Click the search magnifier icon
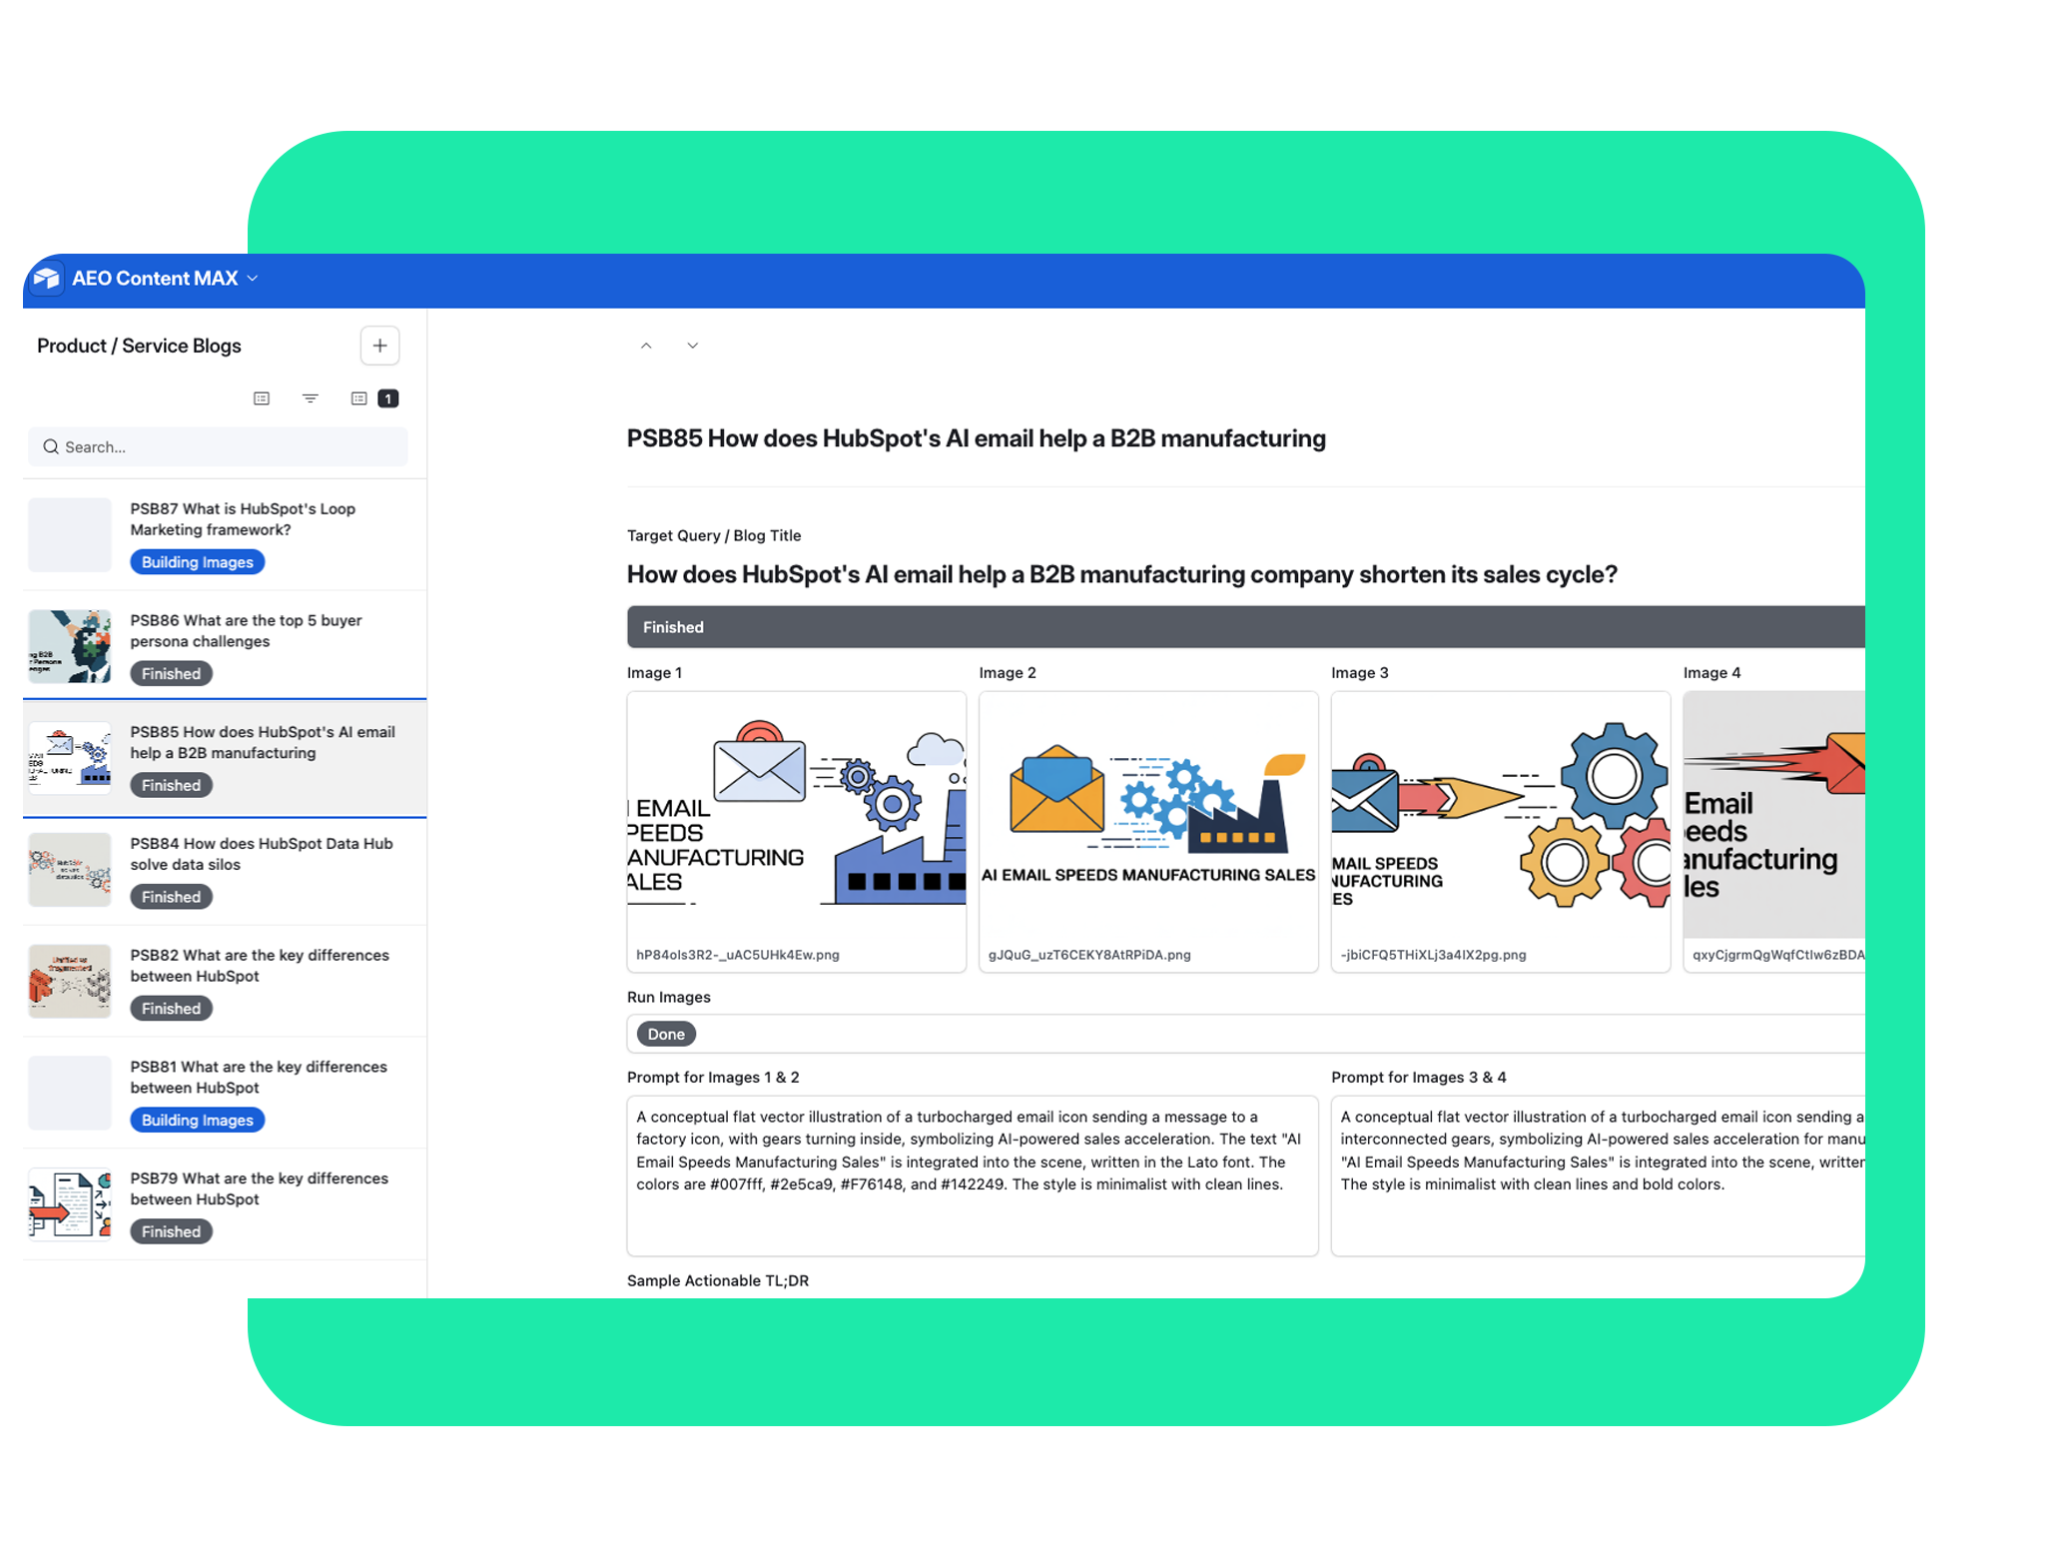Viewport: 2058px width, 1564px height. point(50,447)
